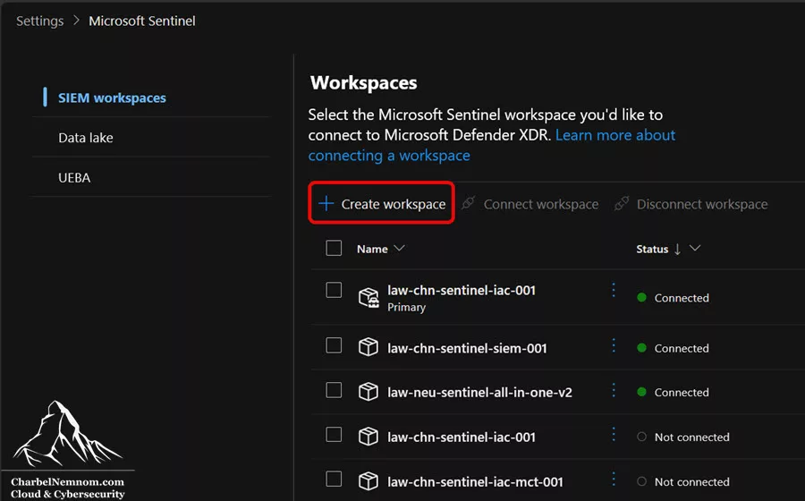Check the law-neu-sentinel-all-in-one-v2 checkbox
This screenshot has height=501, width=805.
[x=334, y=390]
